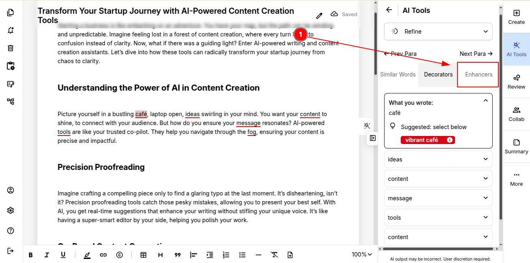Switch to the Enhancers tab

pos(479,74)
